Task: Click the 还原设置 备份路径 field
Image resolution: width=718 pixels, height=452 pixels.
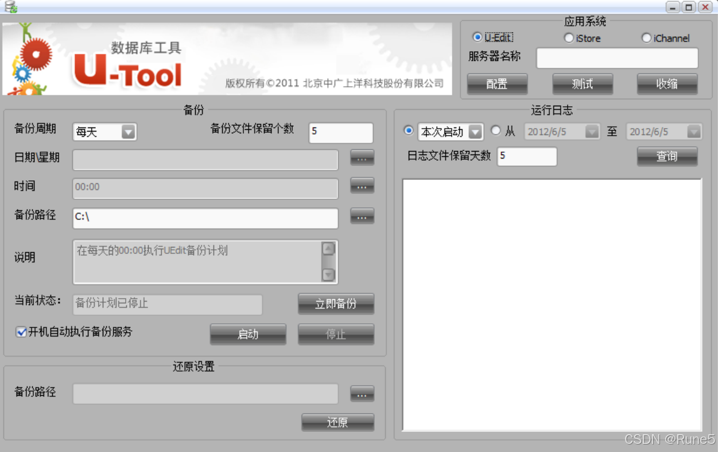Action: 205,394
